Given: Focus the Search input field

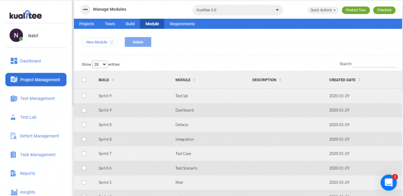Looking at the screenshot, I should 375,64.
